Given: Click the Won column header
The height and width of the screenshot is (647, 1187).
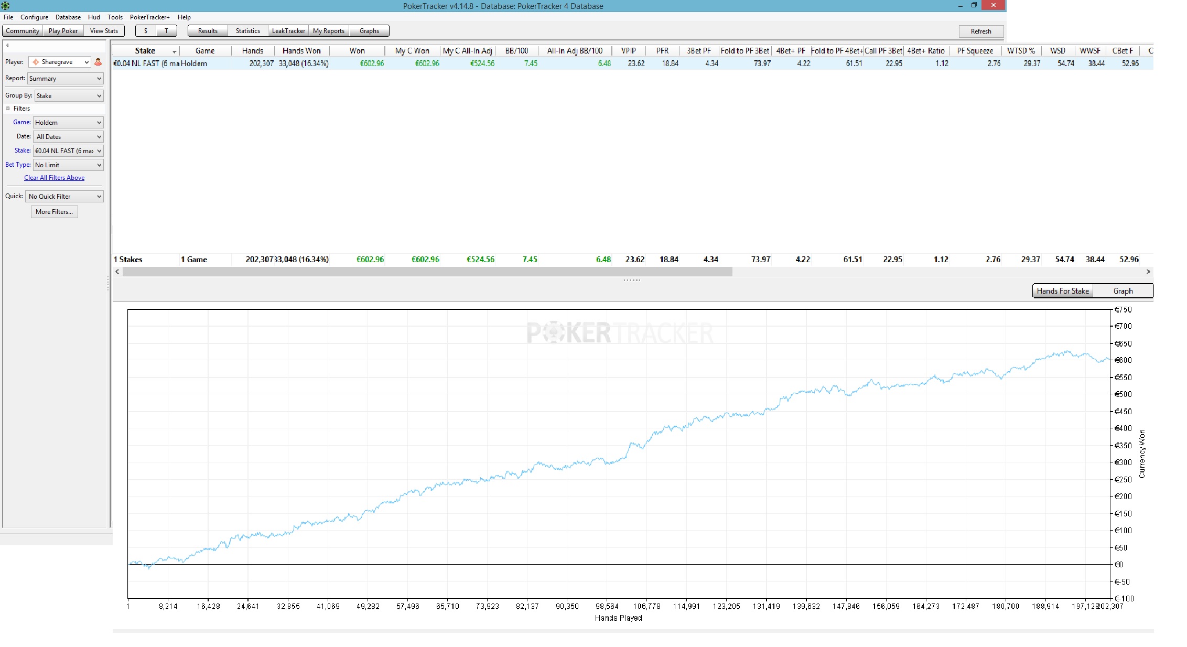Looking at the screenshot, I should [x=357, y=51].
